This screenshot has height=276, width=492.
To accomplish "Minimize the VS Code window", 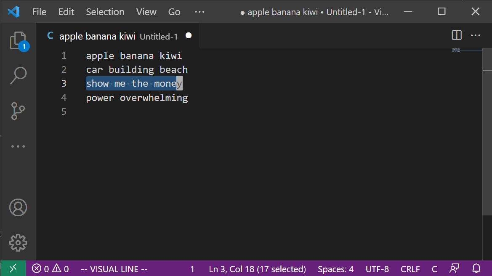I will click(x=408, y=12).
